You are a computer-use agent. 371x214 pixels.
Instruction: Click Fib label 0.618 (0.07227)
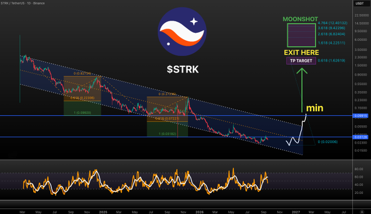(x=167, y=119)
